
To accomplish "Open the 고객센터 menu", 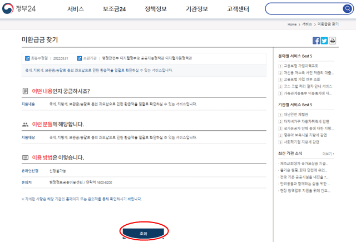I will pyautogui.click(x=238, y=9).
